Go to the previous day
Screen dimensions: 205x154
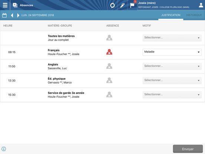12,15
